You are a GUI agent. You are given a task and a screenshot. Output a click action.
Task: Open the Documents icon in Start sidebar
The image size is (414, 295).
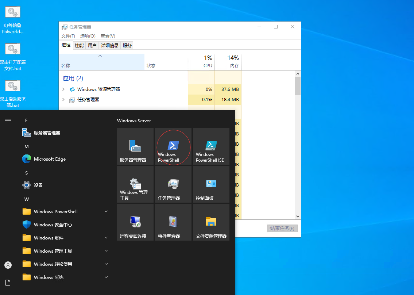[x=8, y=283]
